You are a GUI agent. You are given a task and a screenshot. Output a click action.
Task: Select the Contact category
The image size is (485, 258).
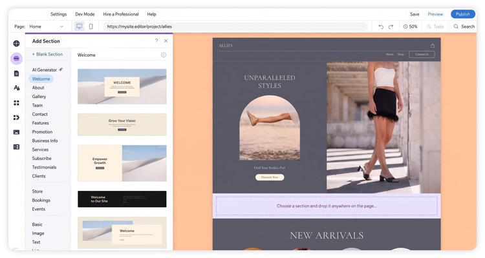point(39,114)
